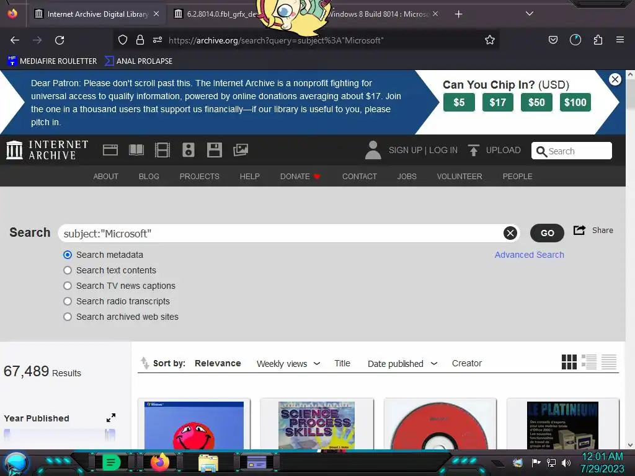The height and width of the screenshot is (476, 635).
Task: Open the Software floppy disk icon
Action: click(x=214, y=150)
